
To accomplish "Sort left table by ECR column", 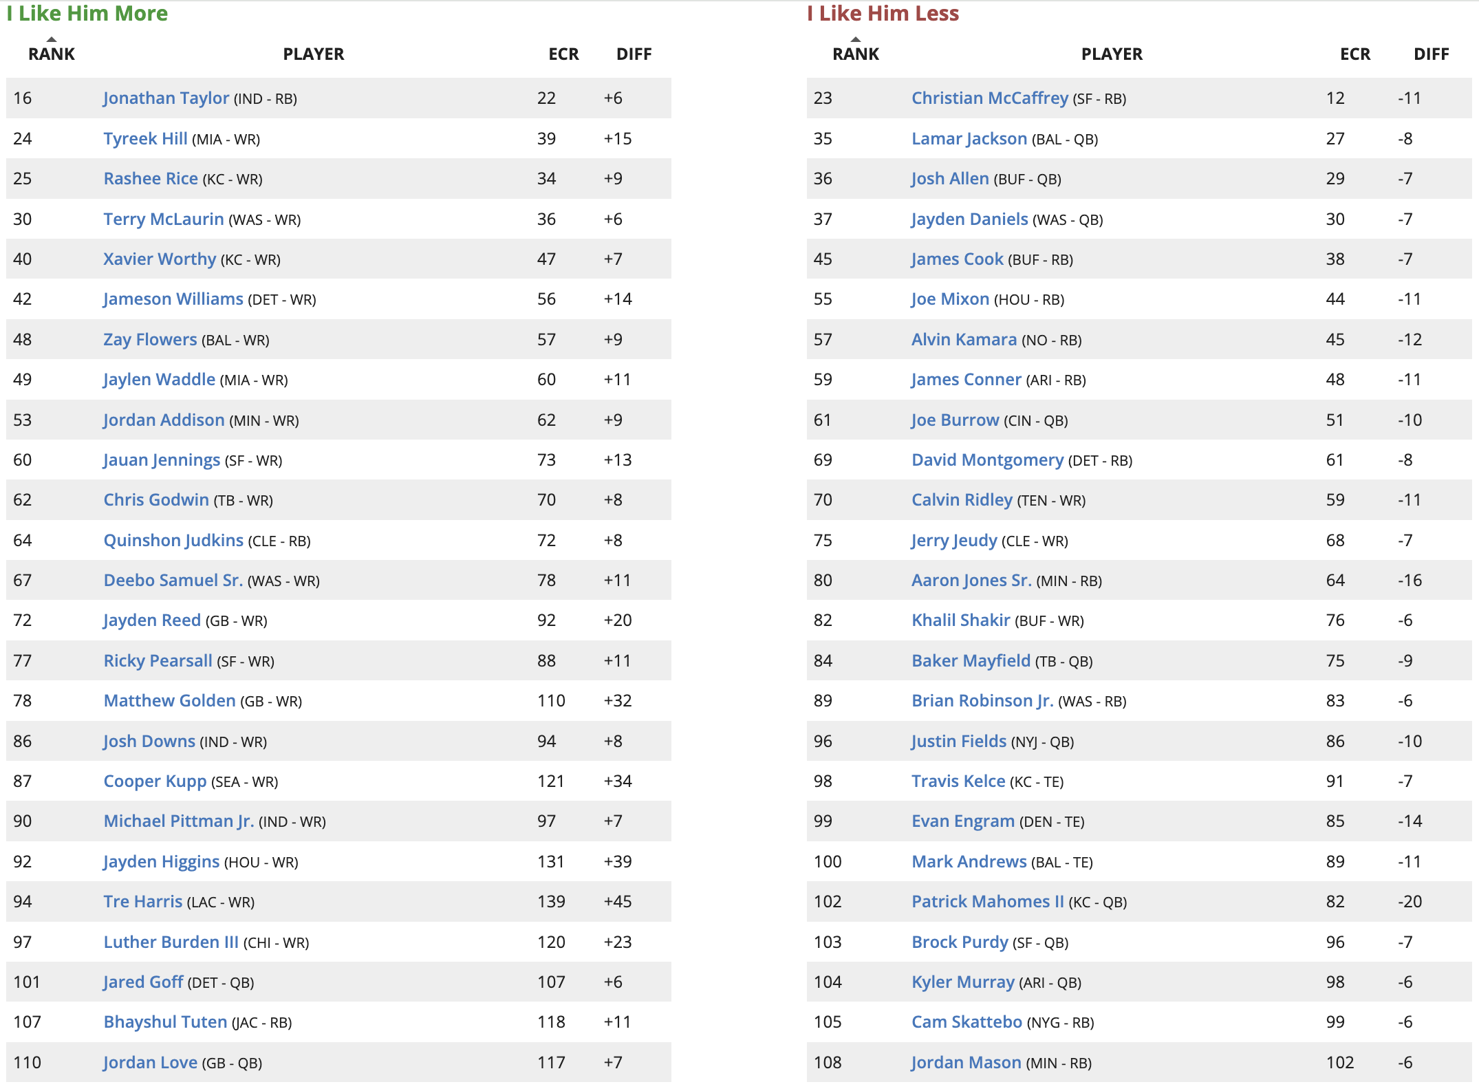I will click(x=563, y=54).
